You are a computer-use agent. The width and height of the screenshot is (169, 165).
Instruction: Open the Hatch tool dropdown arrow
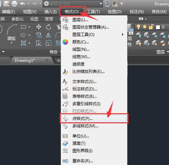30,43
